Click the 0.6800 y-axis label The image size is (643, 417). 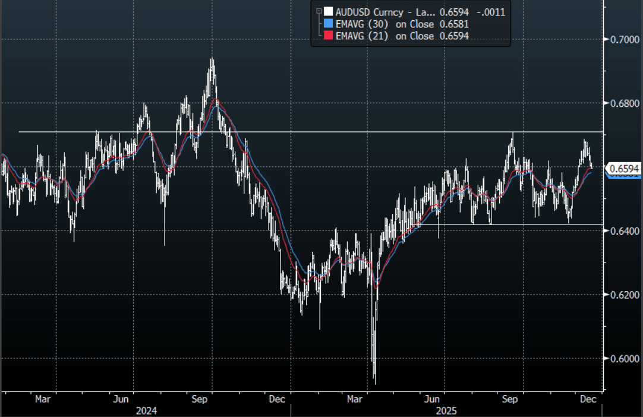(x=622, y=103)
